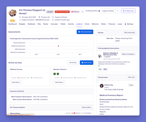Click the first green Member Check In circle
Screen dimensions: 146x122
pos(55,74)
